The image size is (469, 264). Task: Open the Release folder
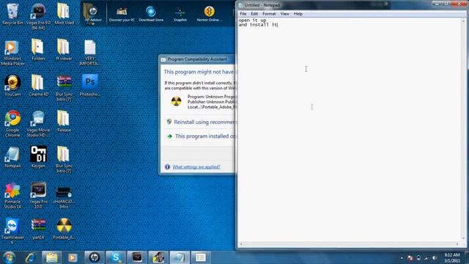[x=64, y=122]
